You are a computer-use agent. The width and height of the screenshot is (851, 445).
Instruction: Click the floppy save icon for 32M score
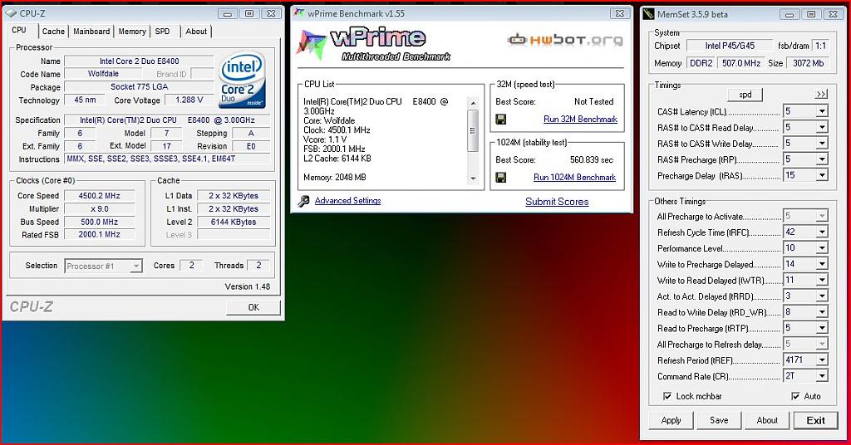[x=501, y=120]
